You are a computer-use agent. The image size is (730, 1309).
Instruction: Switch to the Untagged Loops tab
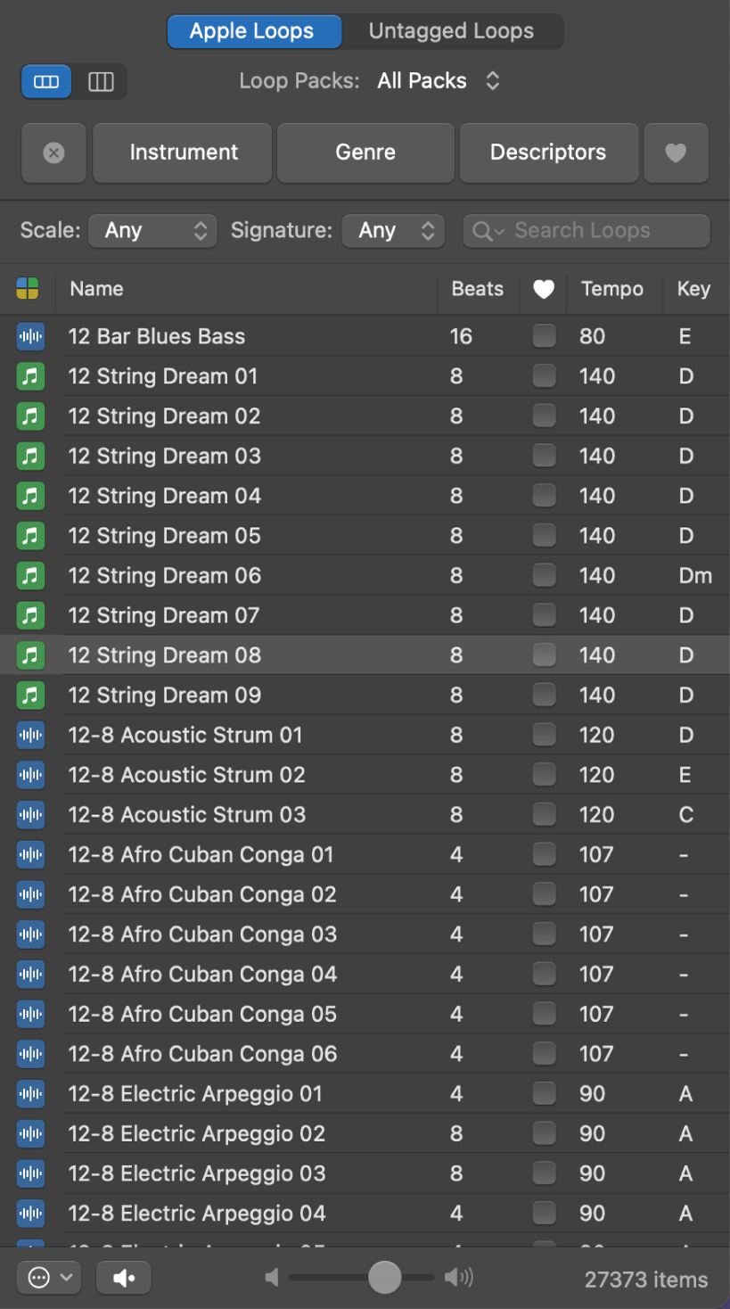(x=452, y=31)
